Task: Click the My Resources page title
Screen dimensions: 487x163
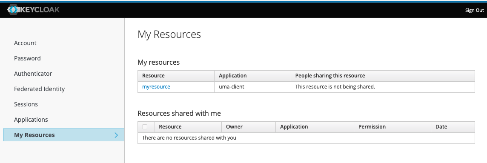Action: 169,34
